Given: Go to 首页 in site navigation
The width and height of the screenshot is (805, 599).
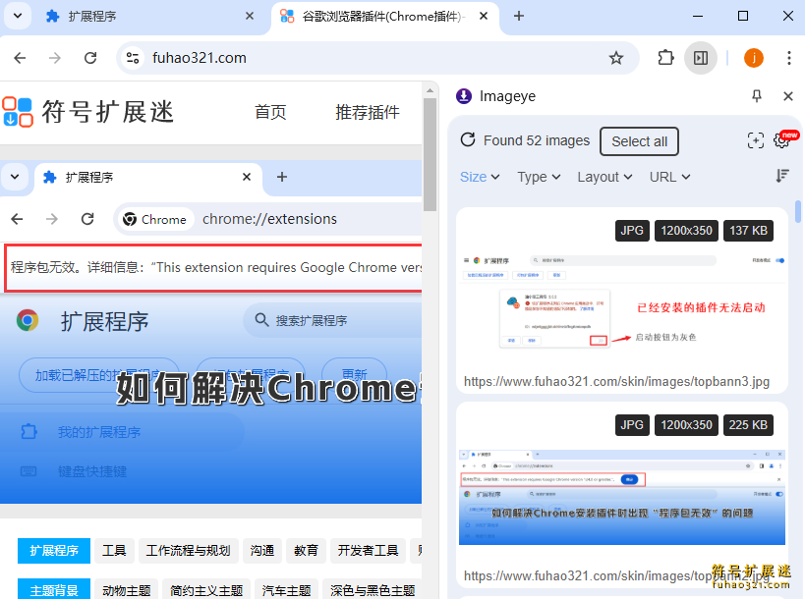Looking at the screenshot, I should pyautogui.click(x=270, y=112).
